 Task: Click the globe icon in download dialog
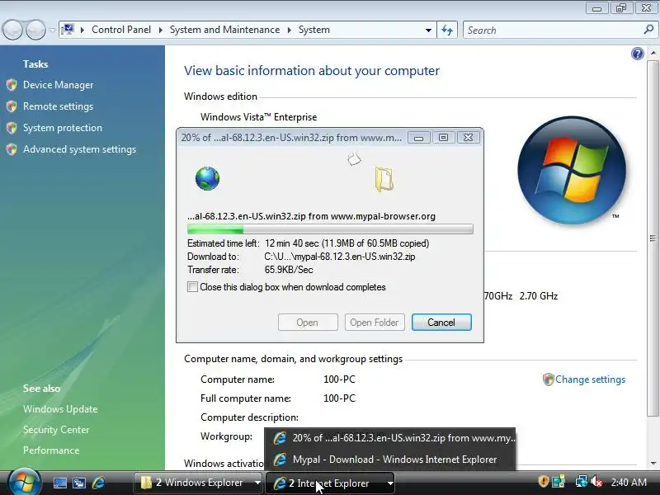(x=207, y=179)
